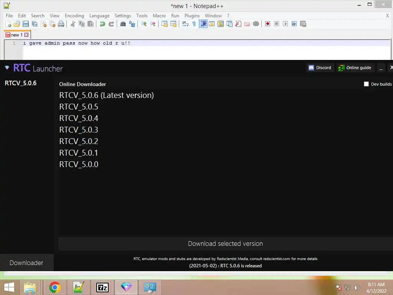Click the Function List toolbar icon
Screen dimensions: 393x295
[238, 24]
